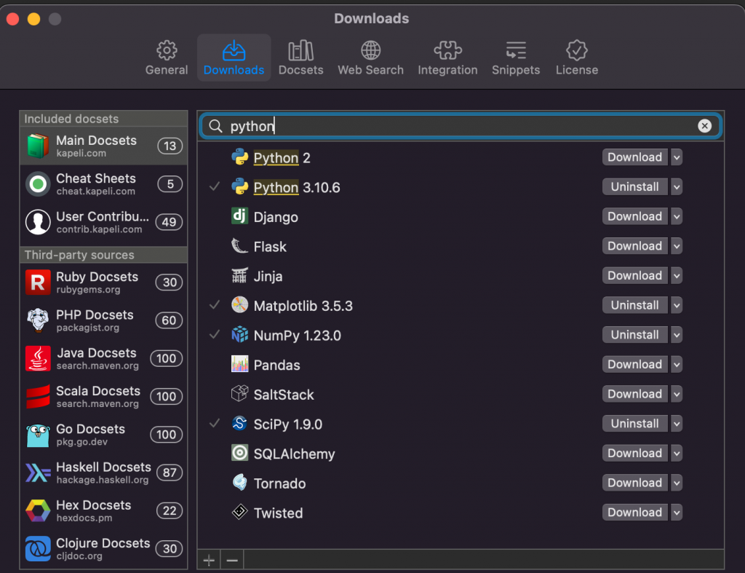Image resolution: width=745 pixels, height=573 pixels.
Task: Open the Snippets tab
Action: (x=516, y=58)
